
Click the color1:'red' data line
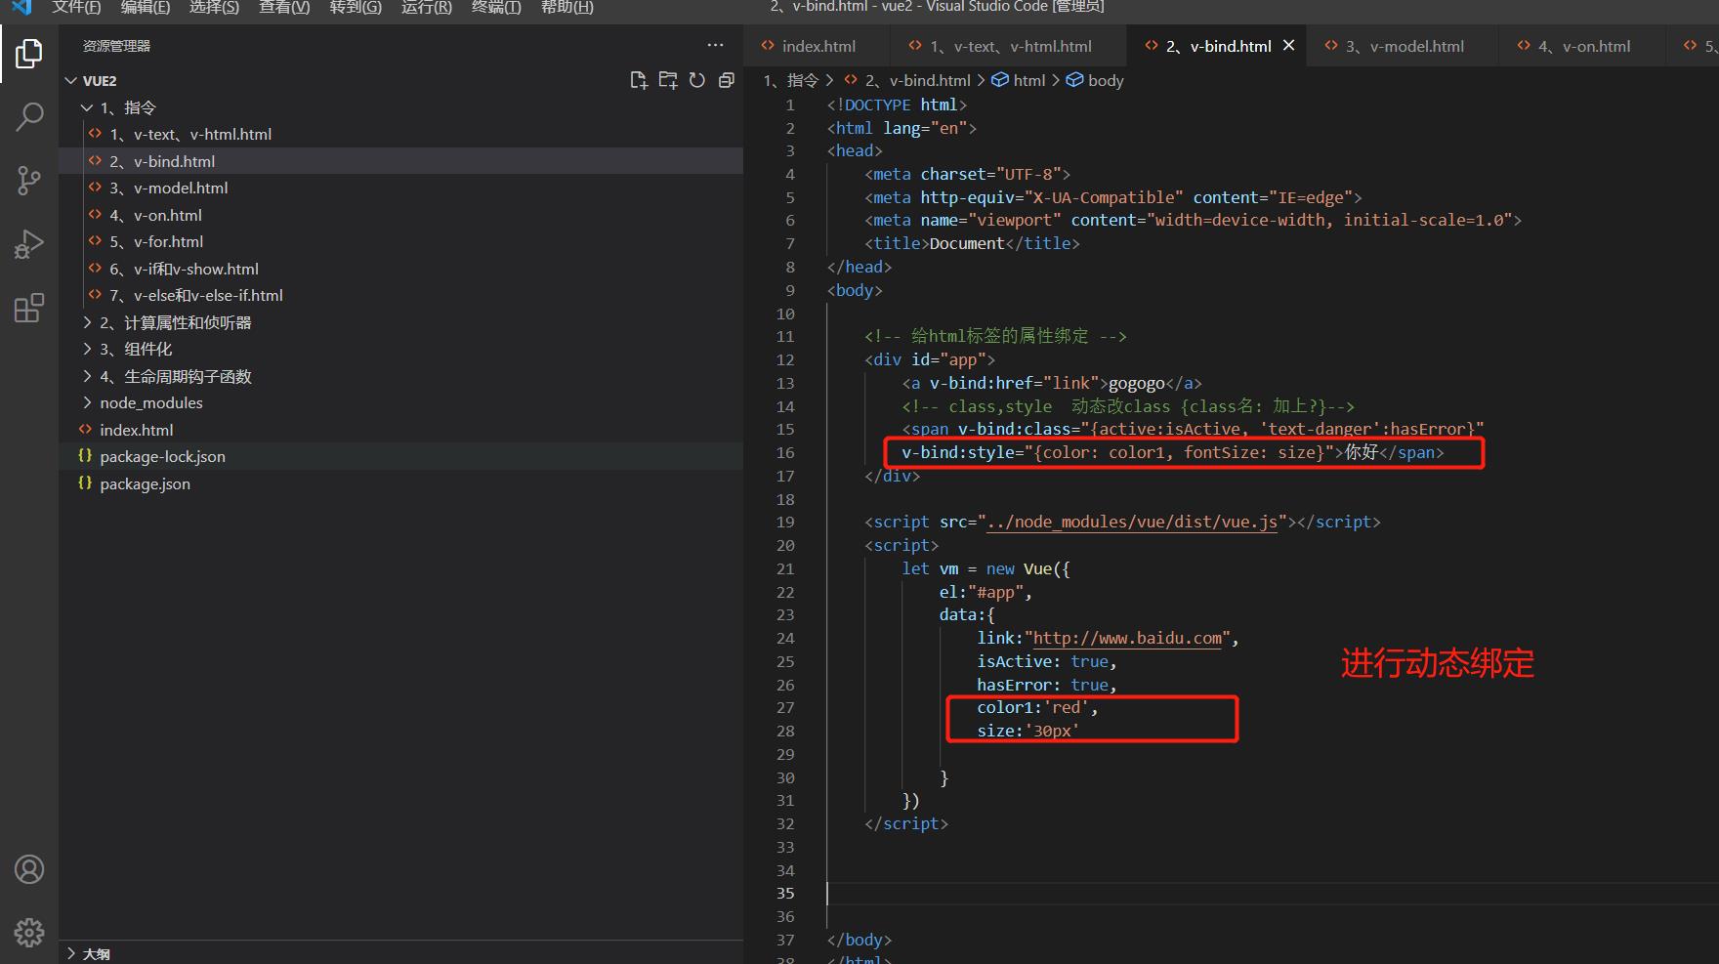pos(1037,708)
